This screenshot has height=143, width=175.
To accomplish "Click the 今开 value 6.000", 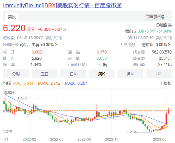I will click(36, 52).
